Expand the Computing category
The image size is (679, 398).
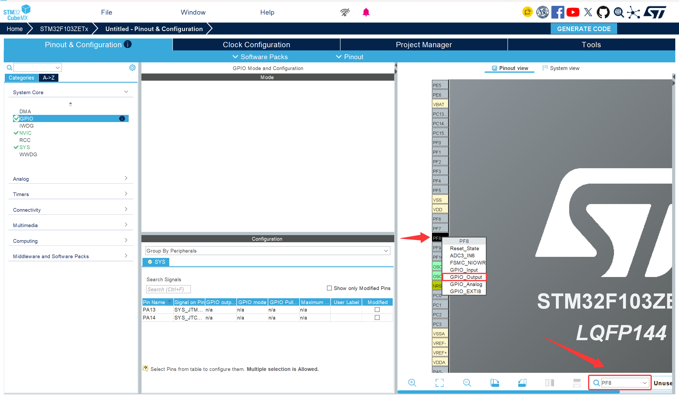126,240
